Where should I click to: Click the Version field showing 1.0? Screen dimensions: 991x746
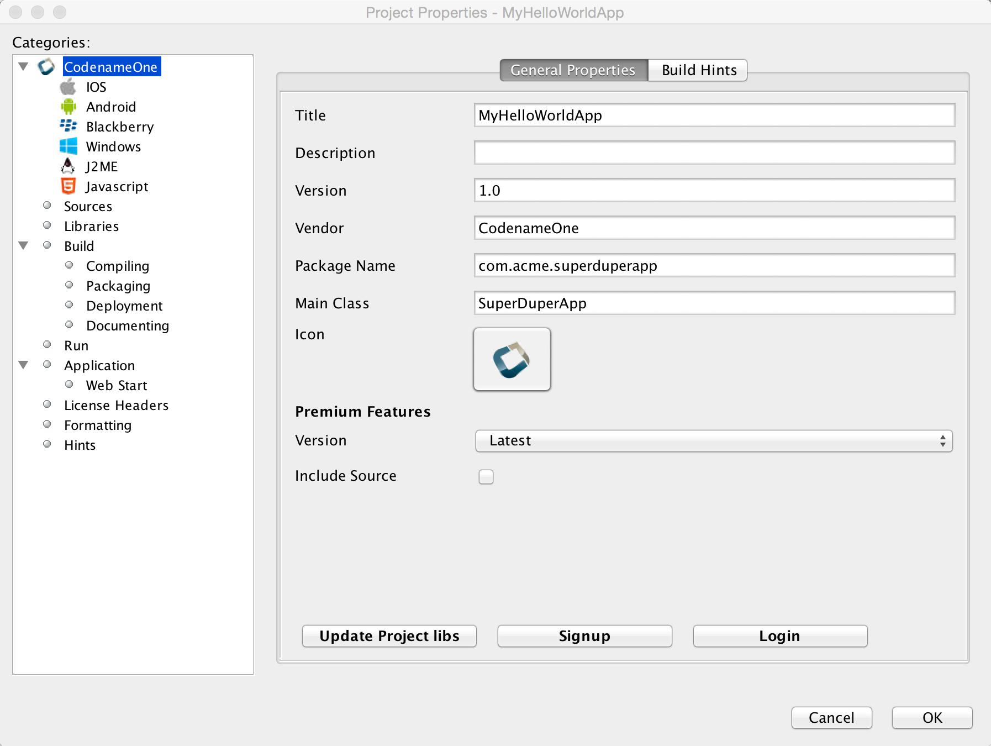click(714, 190)
